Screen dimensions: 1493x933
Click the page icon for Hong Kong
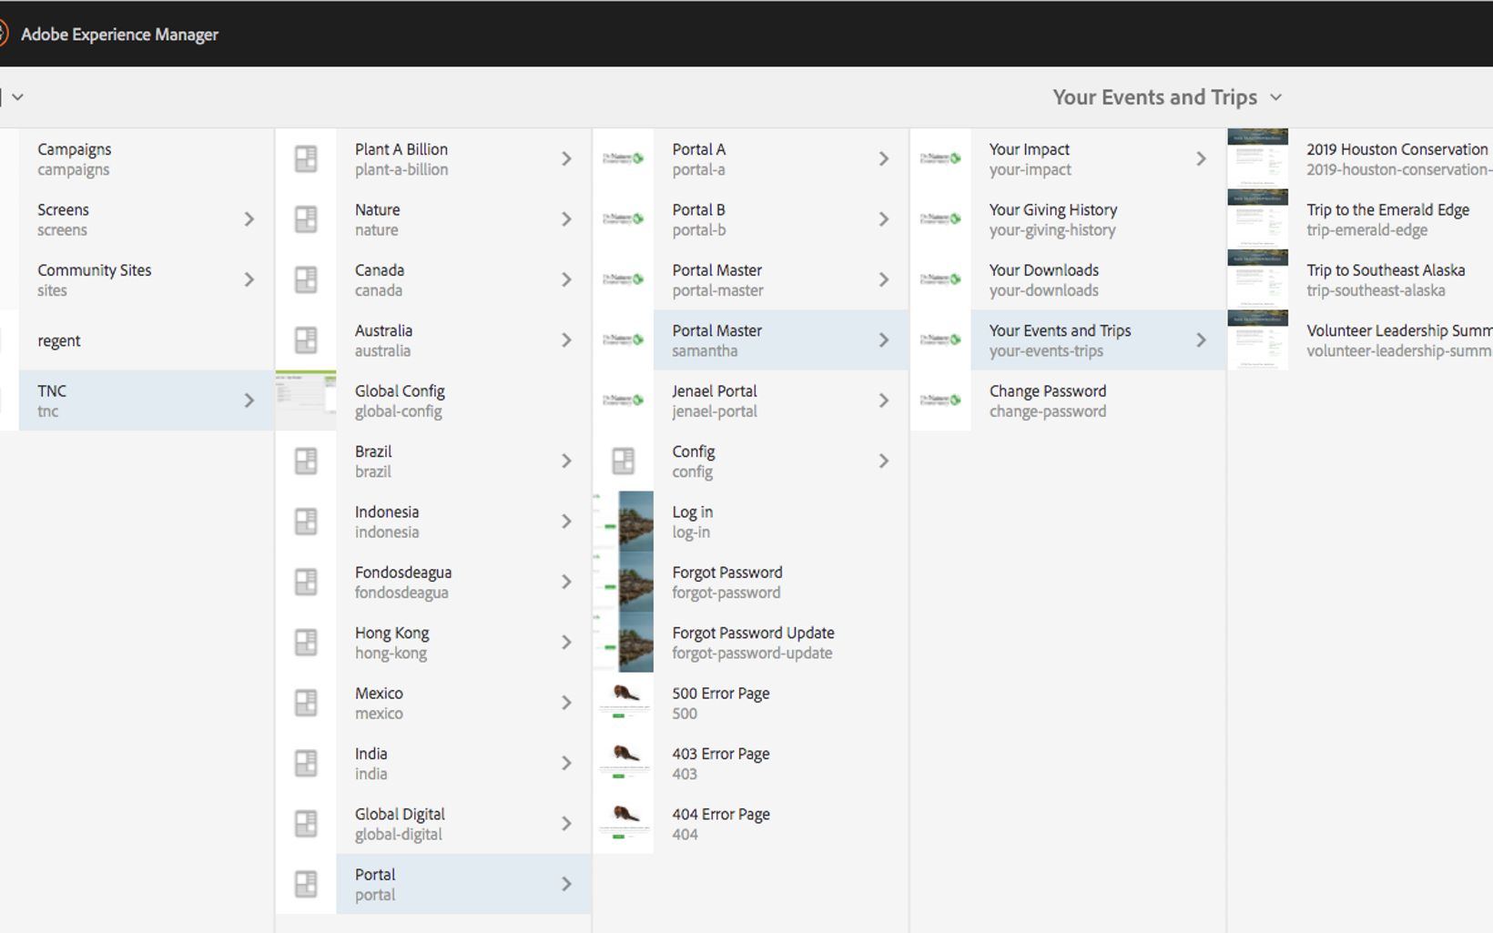click(306, 643)
